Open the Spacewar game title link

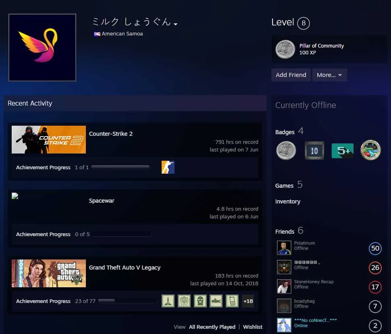(x=102, y=201)
